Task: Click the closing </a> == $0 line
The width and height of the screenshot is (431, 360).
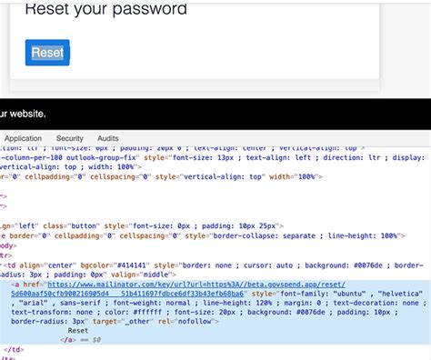Action: pos(80,340)
